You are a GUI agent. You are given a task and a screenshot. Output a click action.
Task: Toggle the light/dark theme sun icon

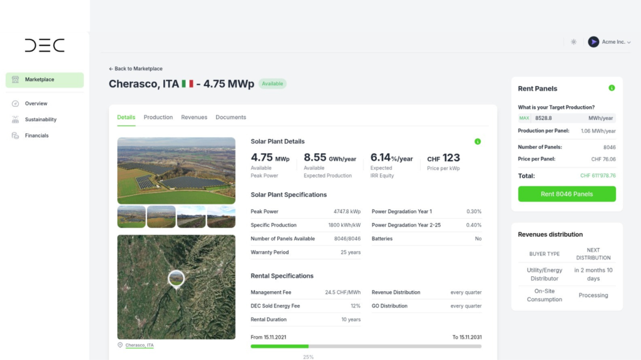(x=573, y=42)
